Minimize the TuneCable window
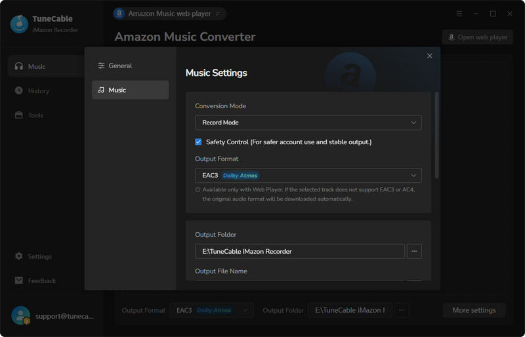Screen dimensions: 525x337 coord(476,14)
